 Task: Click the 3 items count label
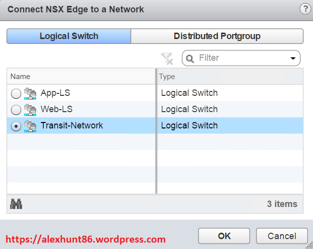coord(282,204)
